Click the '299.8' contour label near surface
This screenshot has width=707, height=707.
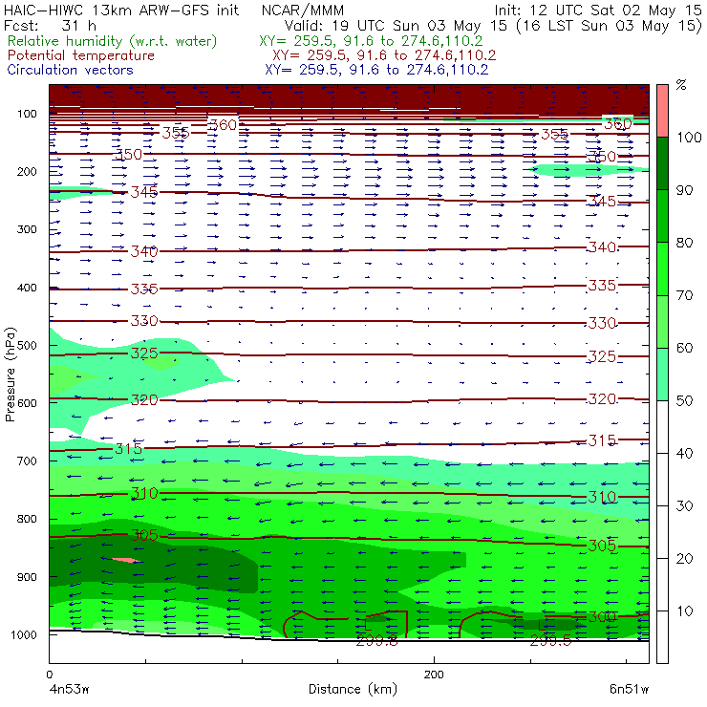click(x=377, y=640)
